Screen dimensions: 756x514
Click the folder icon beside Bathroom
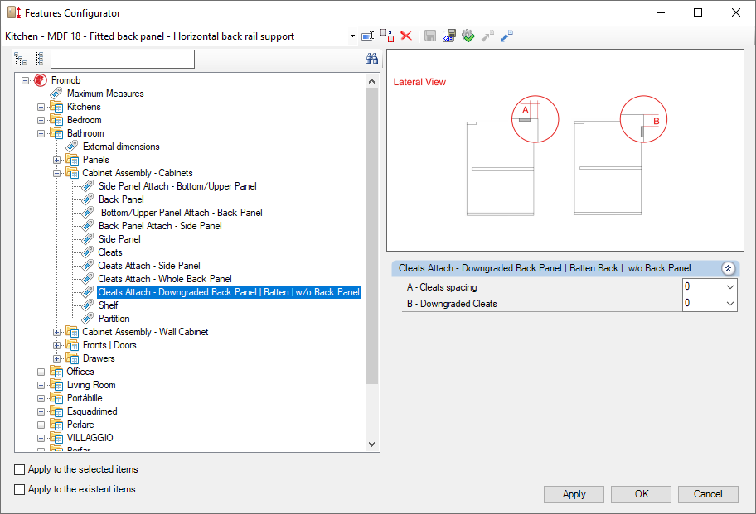pyautogui.click(x=56, y=133)
